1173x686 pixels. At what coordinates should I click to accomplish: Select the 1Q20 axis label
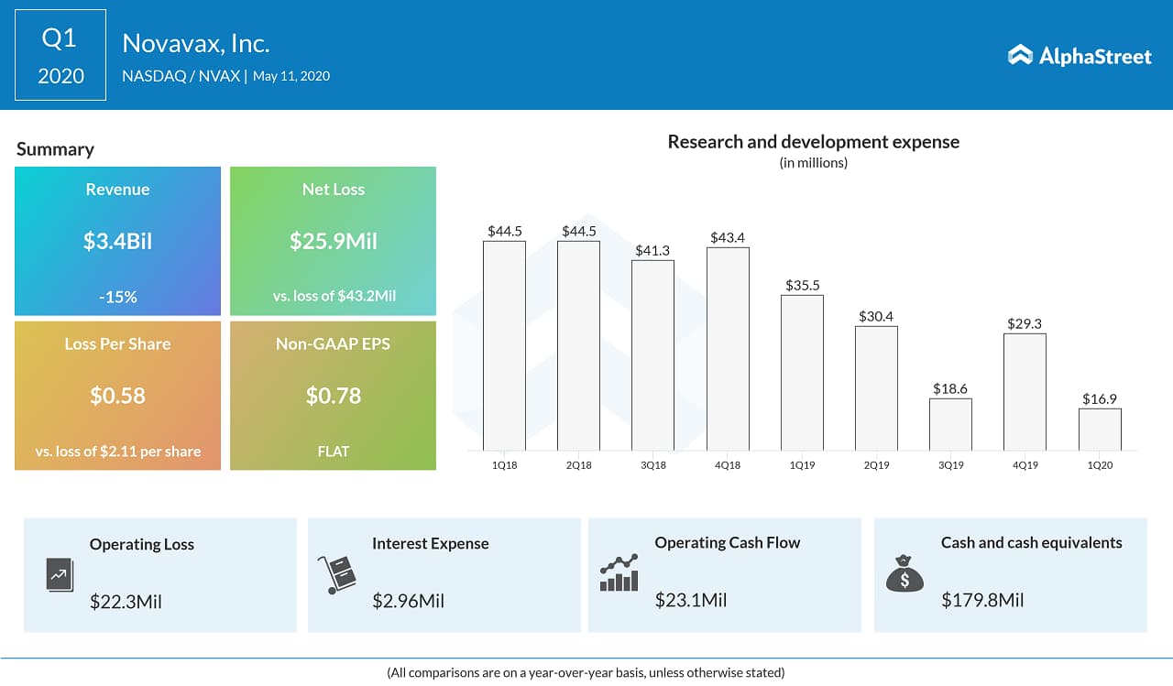(x=1100, y=464)
